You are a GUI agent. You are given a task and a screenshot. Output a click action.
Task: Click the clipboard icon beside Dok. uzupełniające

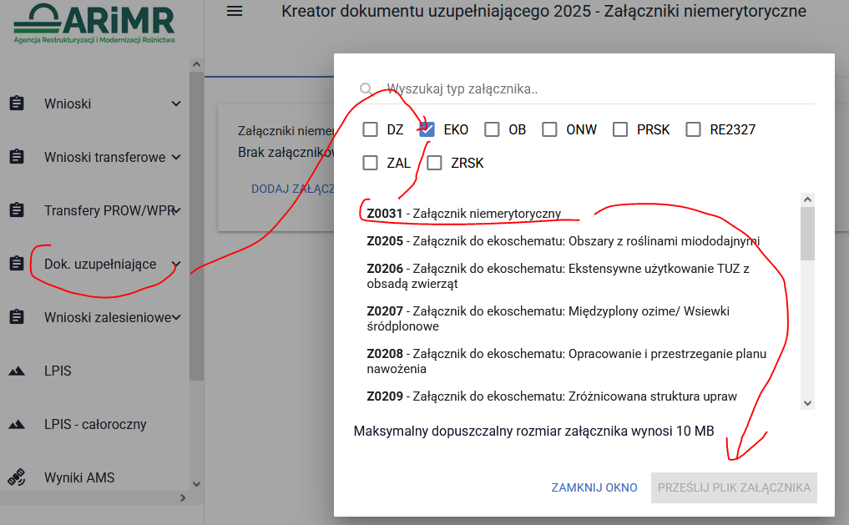coord(16,264)
